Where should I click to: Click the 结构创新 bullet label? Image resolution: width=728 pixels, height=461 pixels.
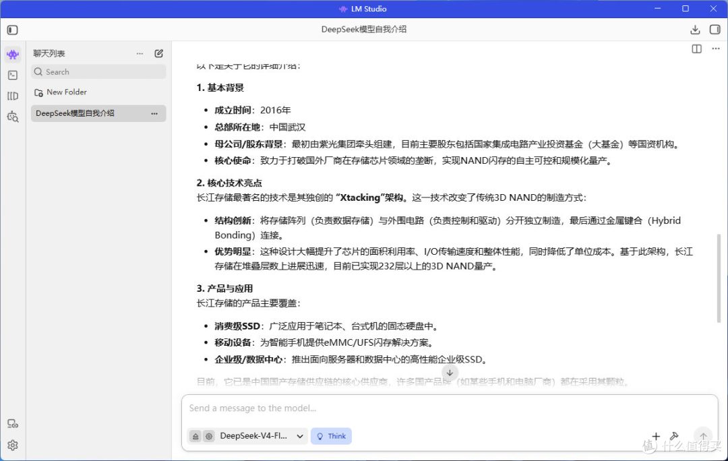(x=233, y=220)
